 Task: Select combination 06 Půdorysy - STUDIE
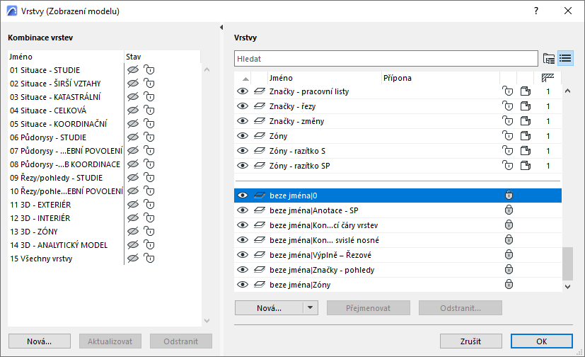click(48, 137)
